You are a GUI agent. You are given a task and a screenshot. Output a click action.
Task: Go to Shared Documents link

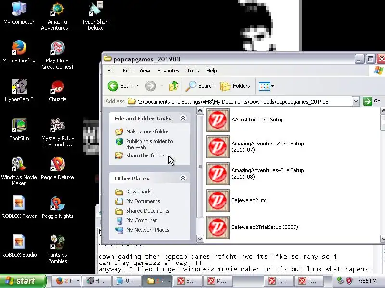(148, 211)
